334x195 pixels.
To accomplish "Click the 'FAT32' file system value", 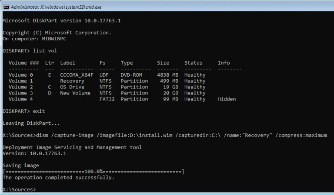I will tap(107, 99).
